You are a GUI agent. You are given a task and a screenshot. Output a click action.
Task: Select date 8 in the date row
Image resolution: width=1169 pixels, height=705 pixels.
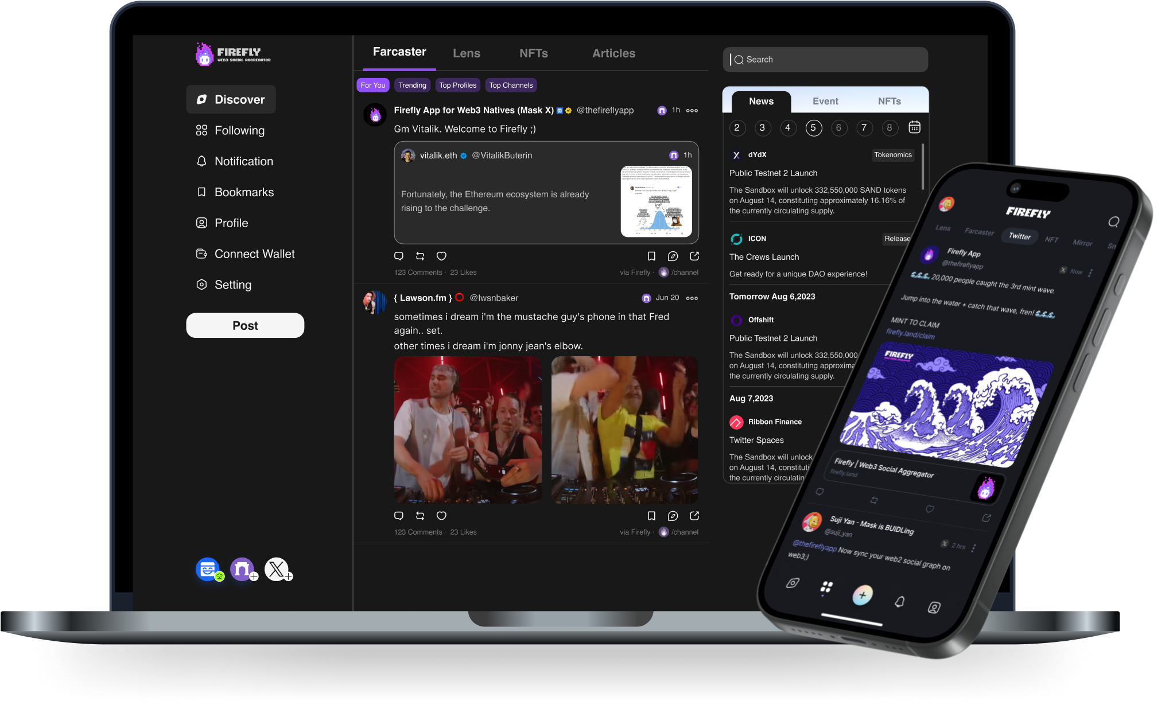point(890,128)
